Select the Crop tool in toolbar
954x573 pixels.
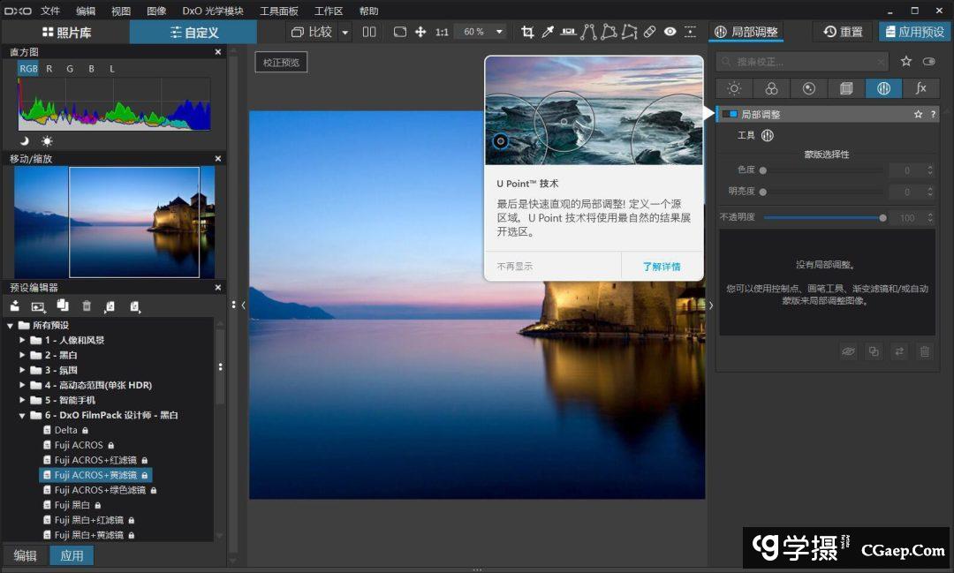pyautogui.click(x=527, y=32)
